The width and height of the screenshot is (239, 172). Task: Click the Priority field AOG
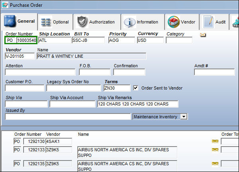pyautogui.click(x=121, y=40)
